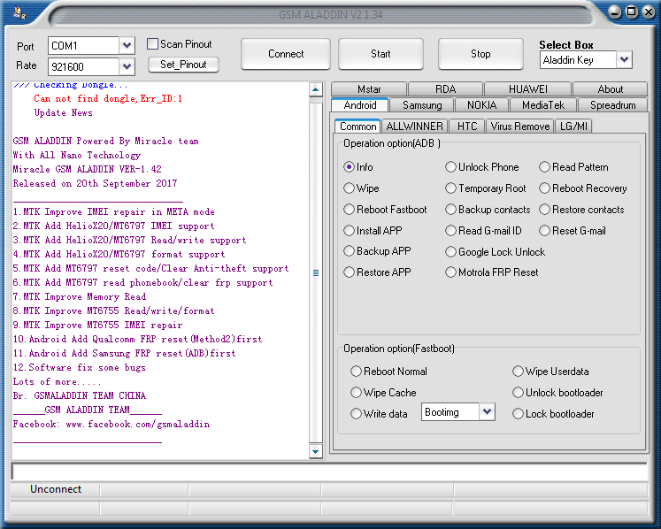Image resolution: width=661 pixels, height=529 pixels.
Task: Open the Spreadrum tab
Action: click(x=612, y=105)
